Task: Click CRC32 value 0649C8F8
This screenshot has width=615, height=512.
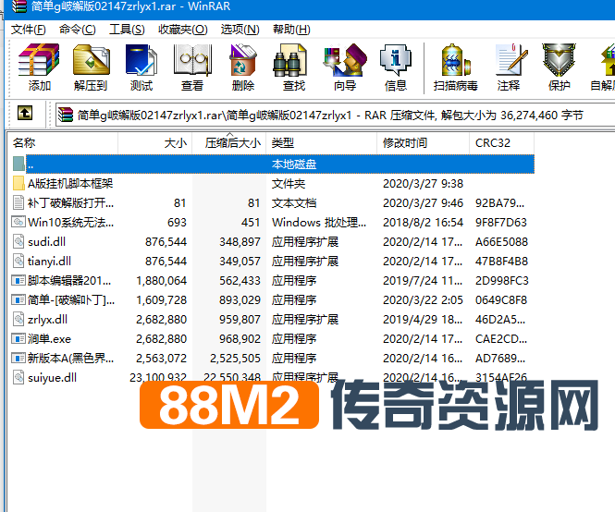Action: pos(501,300)
